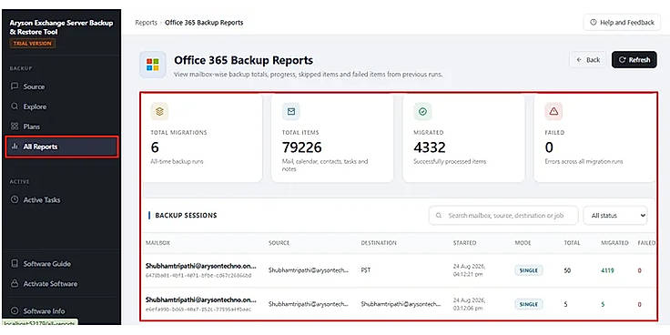Click SINGLE badge in the PST row

(529, 270)
